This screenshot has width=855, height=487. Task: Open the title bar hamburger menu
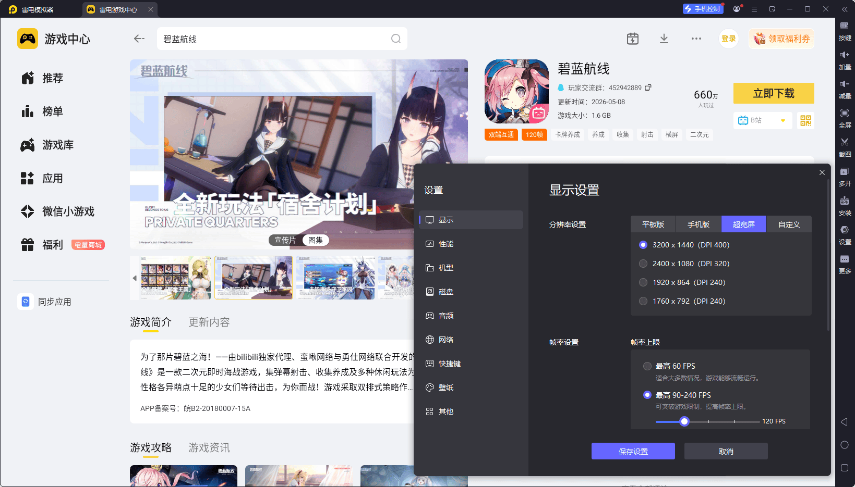(754, 9)
